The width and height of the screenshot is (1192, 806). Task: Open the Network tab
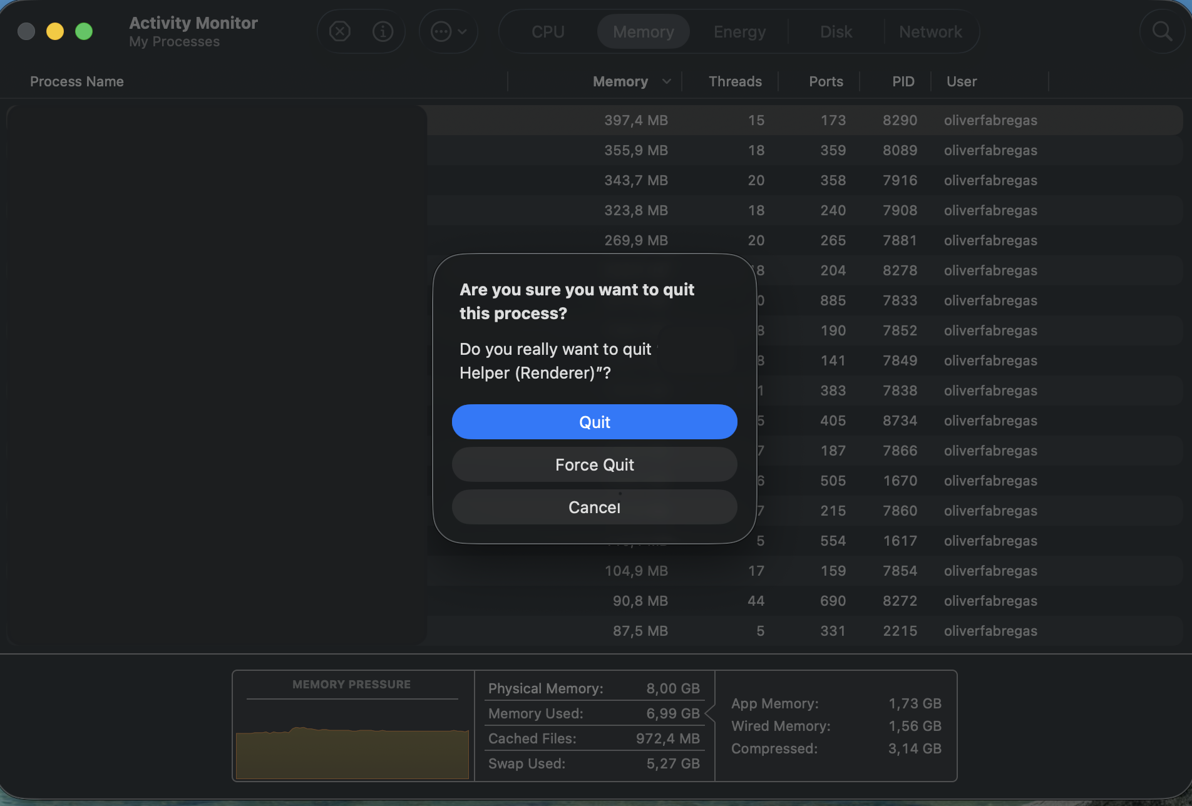tap(930, 32)
